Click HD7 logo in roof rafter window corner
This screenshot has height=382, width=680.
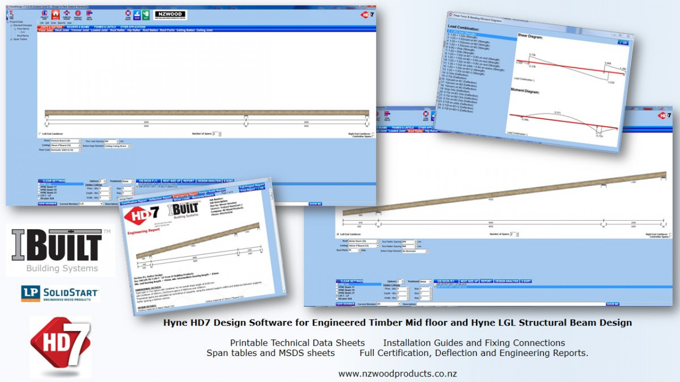point(665,115)
